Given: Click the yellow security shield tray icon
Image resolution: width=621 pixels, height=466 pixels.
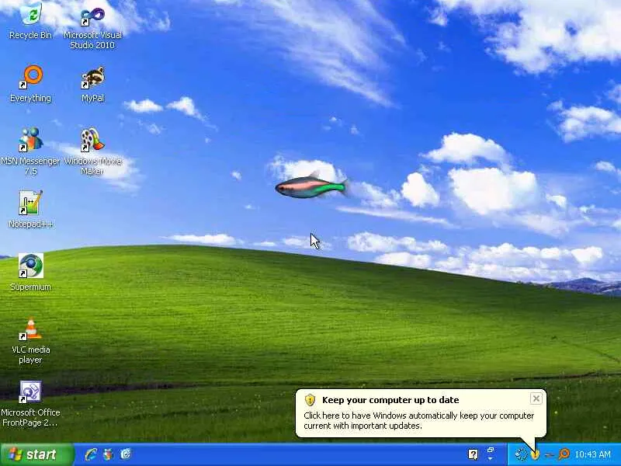Looking at the screenshot, I should point(535,454).
